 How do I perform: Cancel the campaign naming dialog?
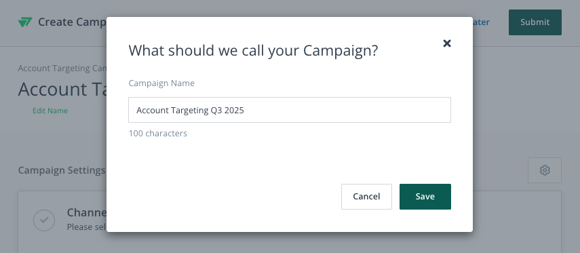(366, 197)
